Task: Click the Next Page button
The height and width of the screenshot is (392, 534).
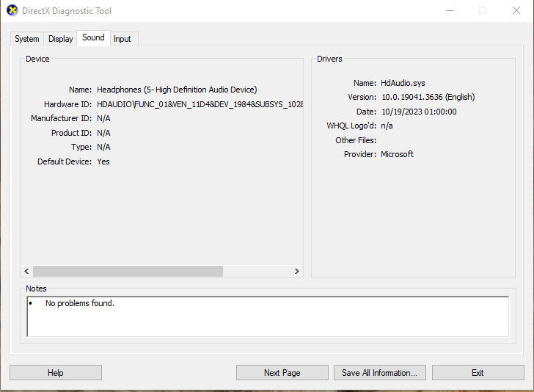Action: pyautogui.click(x=282, y=373)
